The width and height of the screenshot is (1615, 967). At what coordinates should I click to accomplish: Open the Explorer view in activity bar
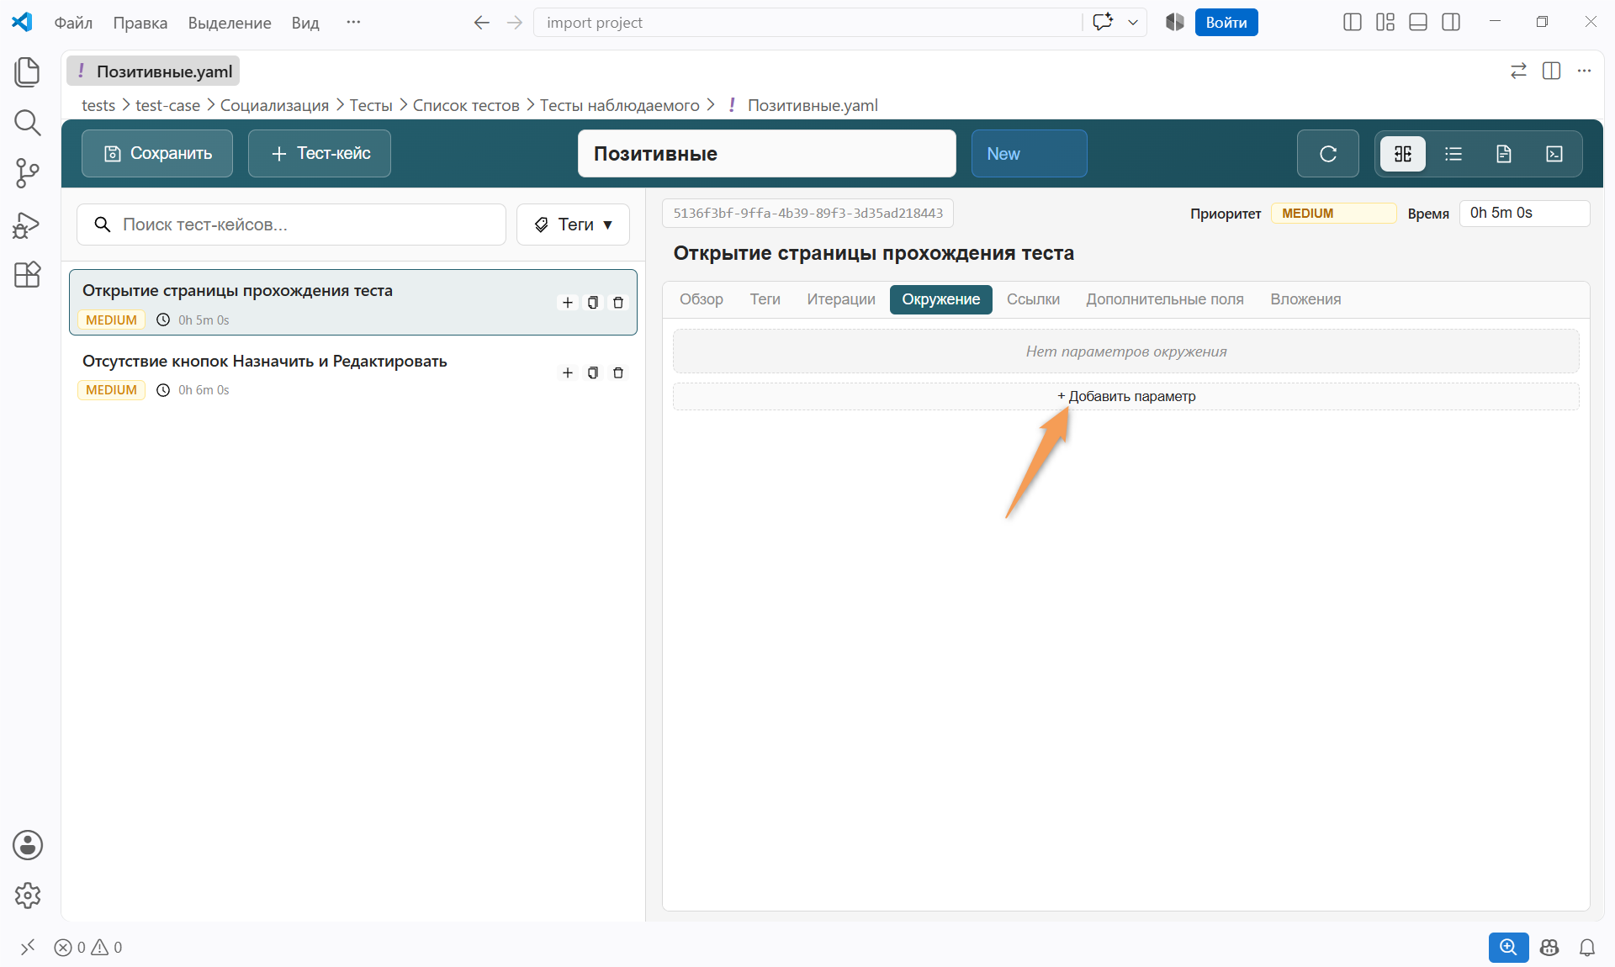pyautogui.click(x=27, y=71)
